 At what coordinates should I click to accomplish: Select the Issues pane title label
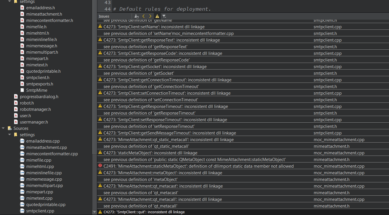(x=104, y=16)
